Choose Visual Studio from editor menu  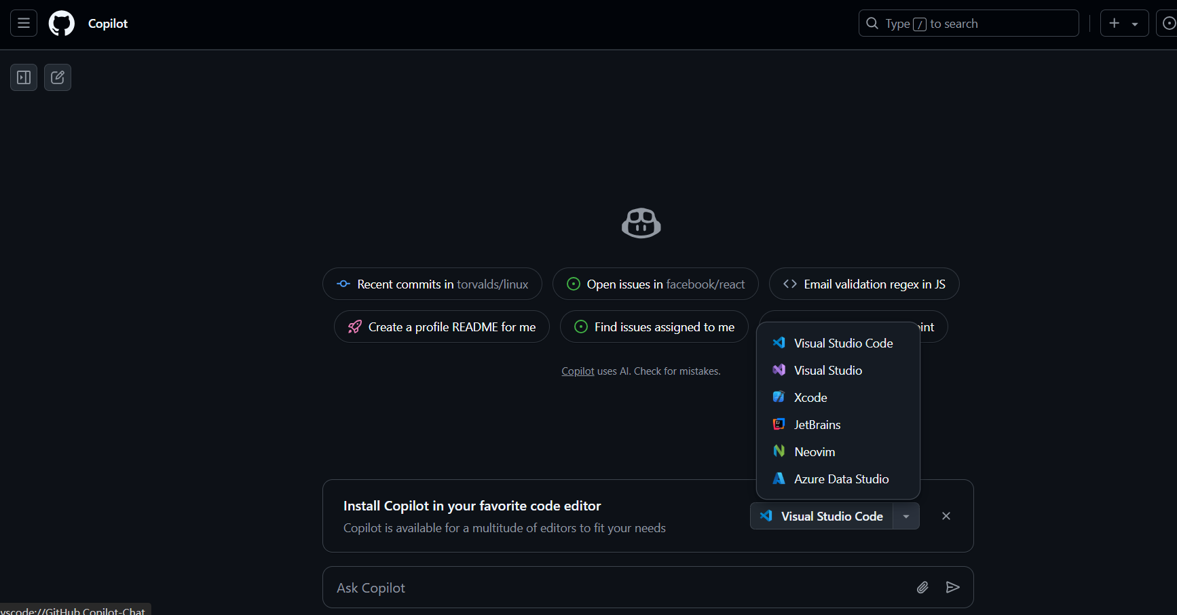click(x=838, y=371)
